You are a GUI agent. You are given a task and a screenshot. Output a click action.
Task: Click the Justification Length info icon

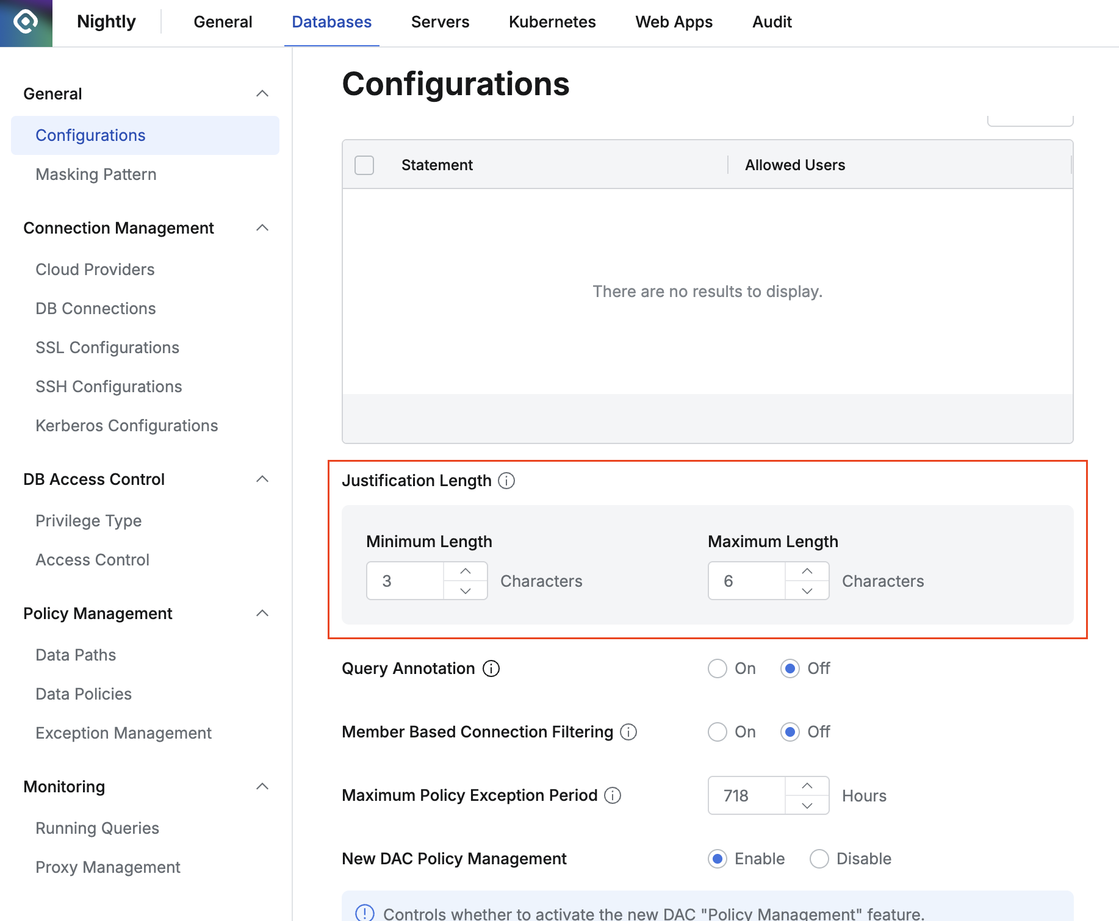506,481
